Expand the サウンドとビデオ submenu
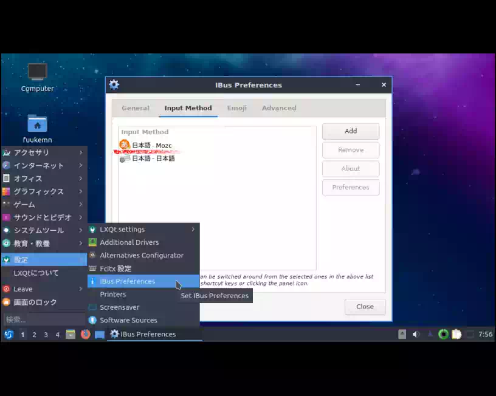This screenshot has width=496, height=396. [x=44, y=217]
